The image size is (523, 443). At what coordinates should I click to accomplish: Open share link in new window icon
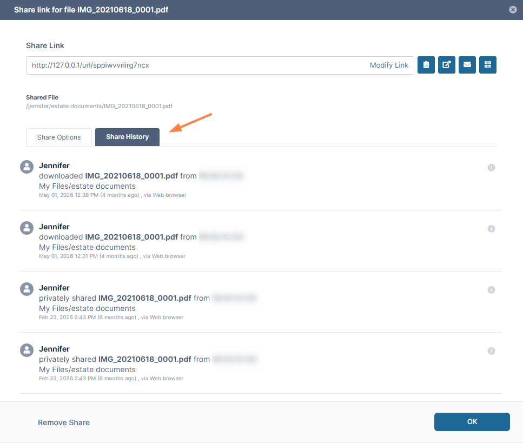pos(447,65)
